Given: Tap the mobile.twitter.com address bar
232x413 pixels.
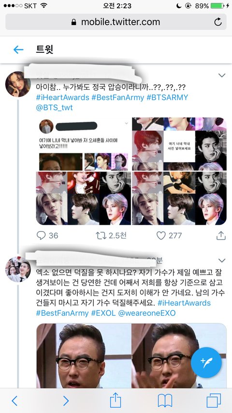Looking at the screenshot, I should click(116, 22).
